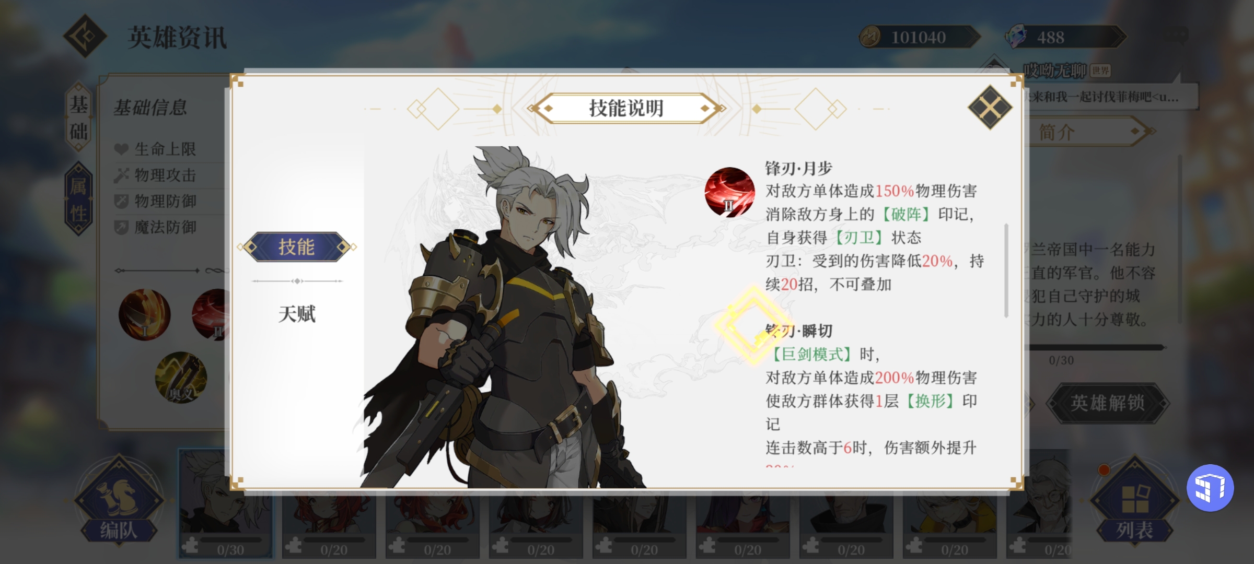Select the 基础 side tab
The height and width of the screenshot is (564, 1254).
coord(79,118)
